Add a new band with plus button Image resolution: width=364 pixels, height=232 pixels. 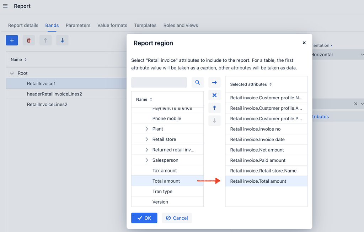click(12, 40)
